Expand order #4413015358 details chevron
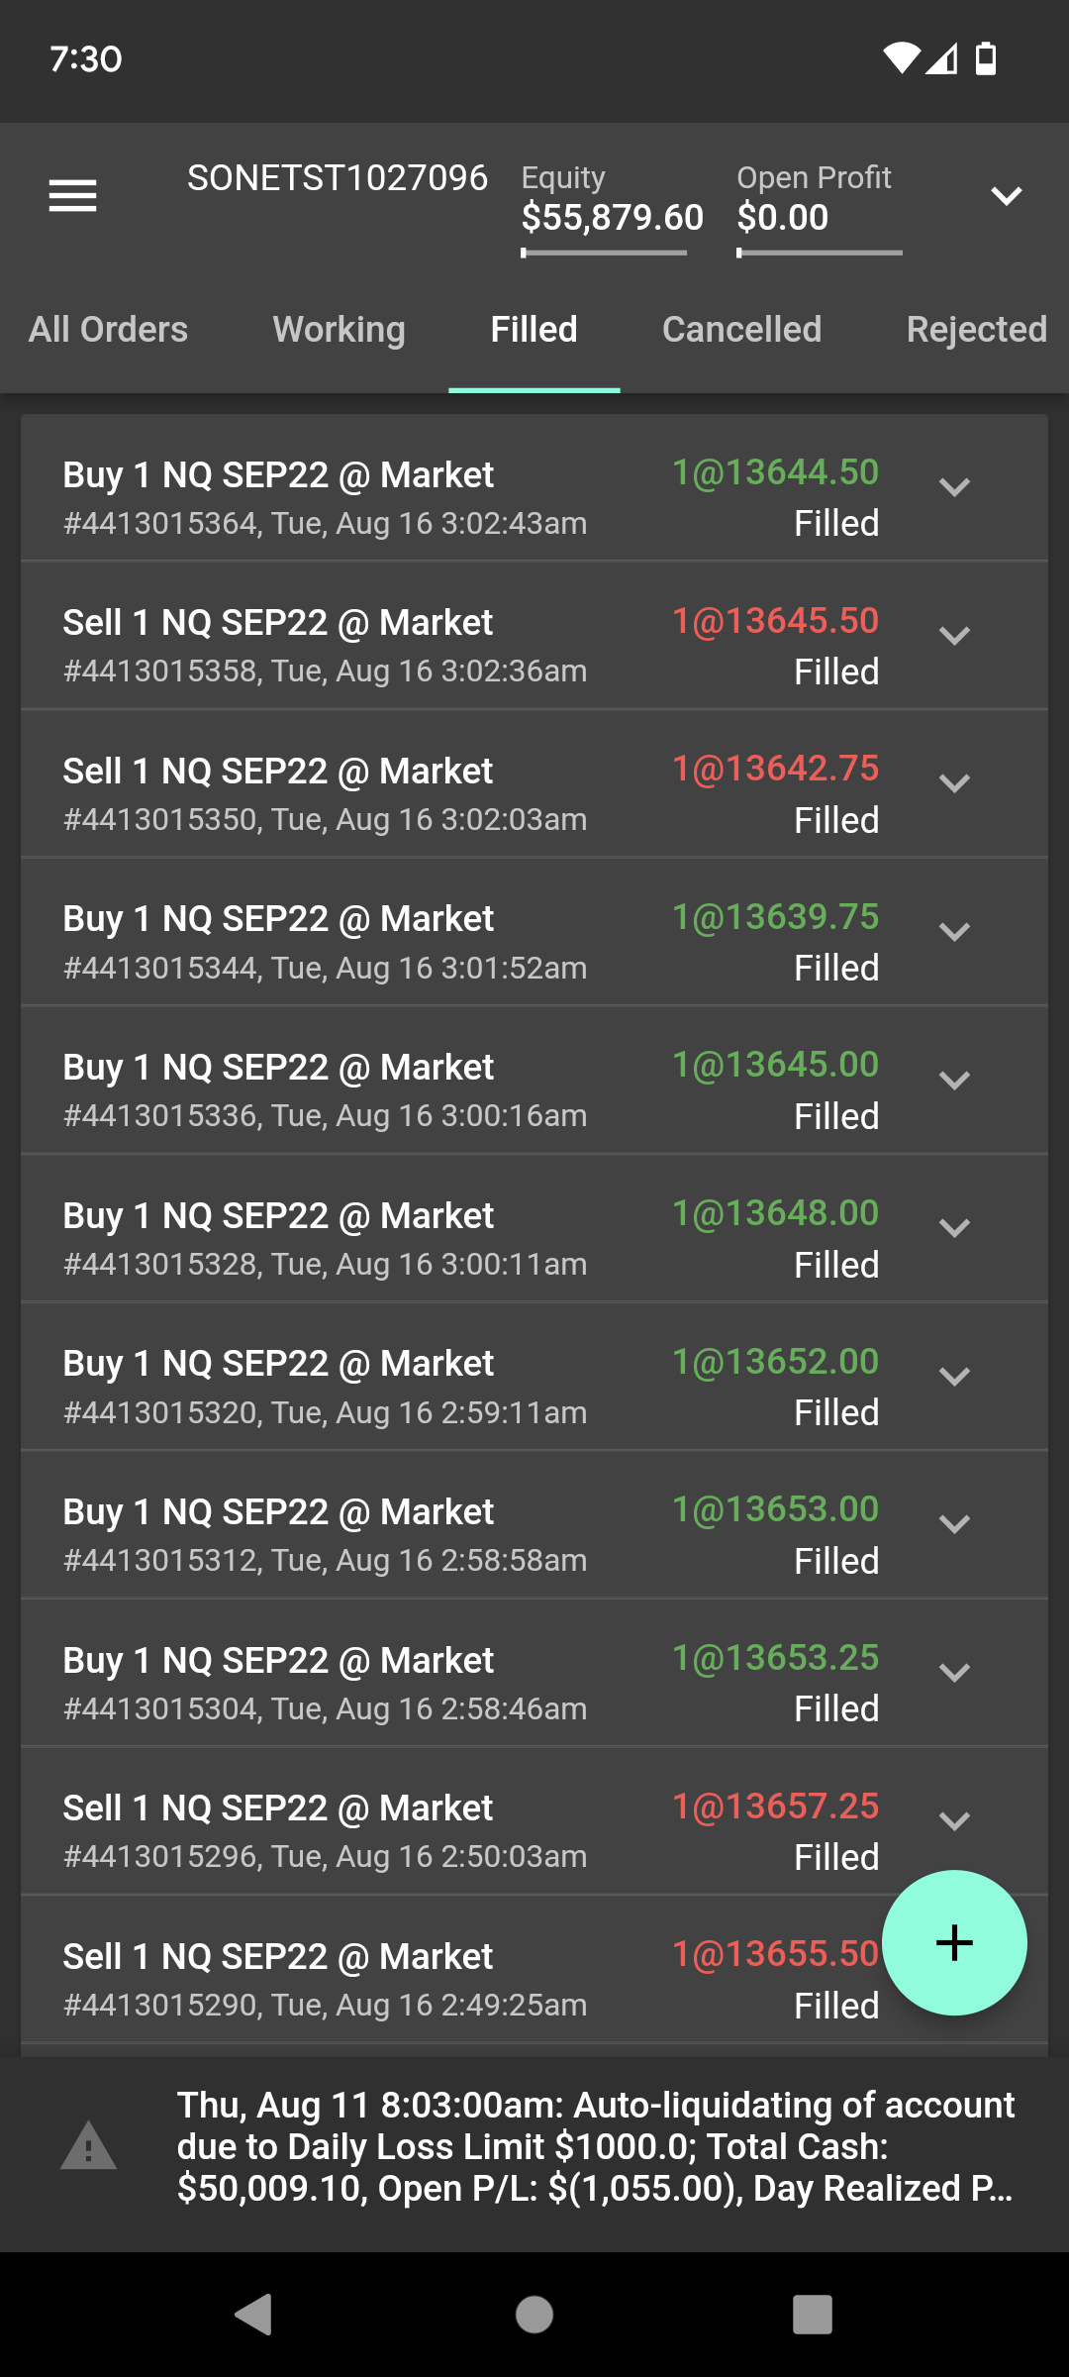Viewport: 1069px width, 2377px height. click(954, 636)
